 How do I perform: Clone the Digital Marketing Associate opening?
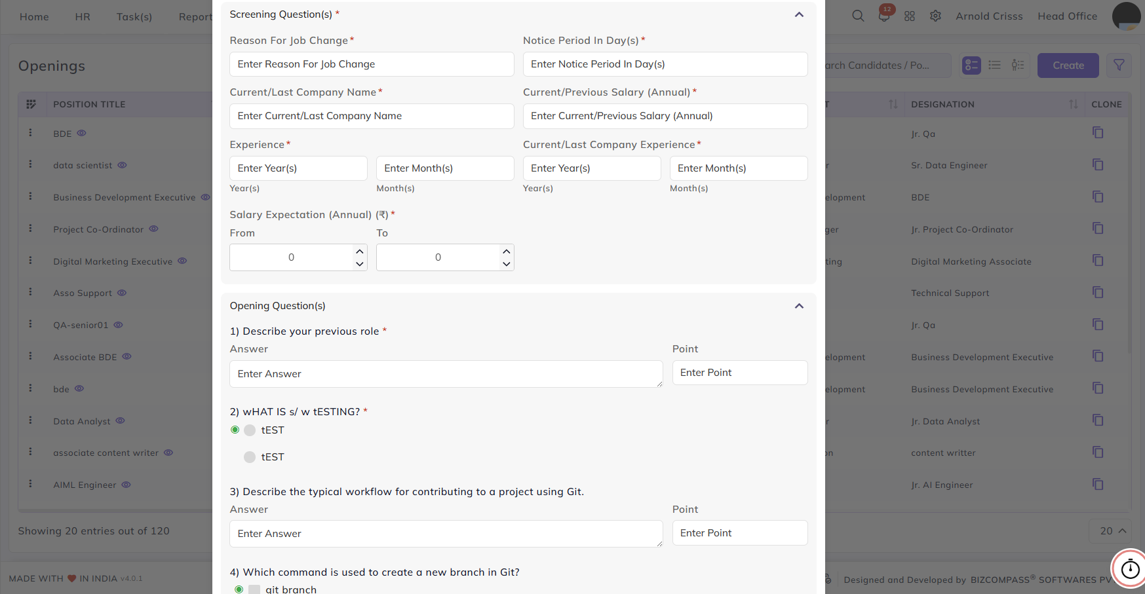click(1098, 261)
